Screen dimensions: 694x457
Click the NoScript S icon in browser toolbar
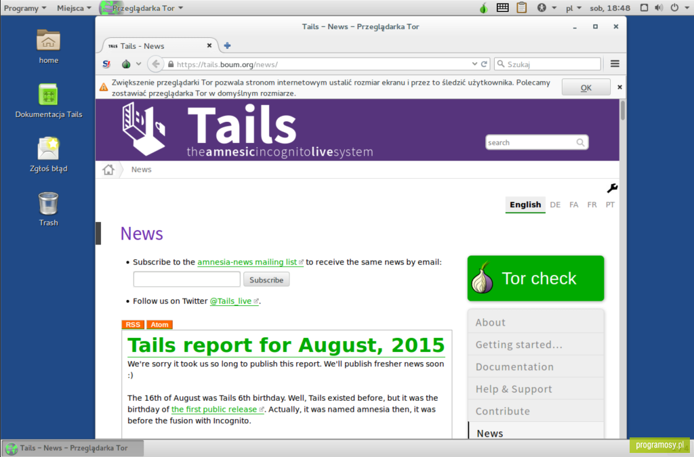(x=106, y=64)
